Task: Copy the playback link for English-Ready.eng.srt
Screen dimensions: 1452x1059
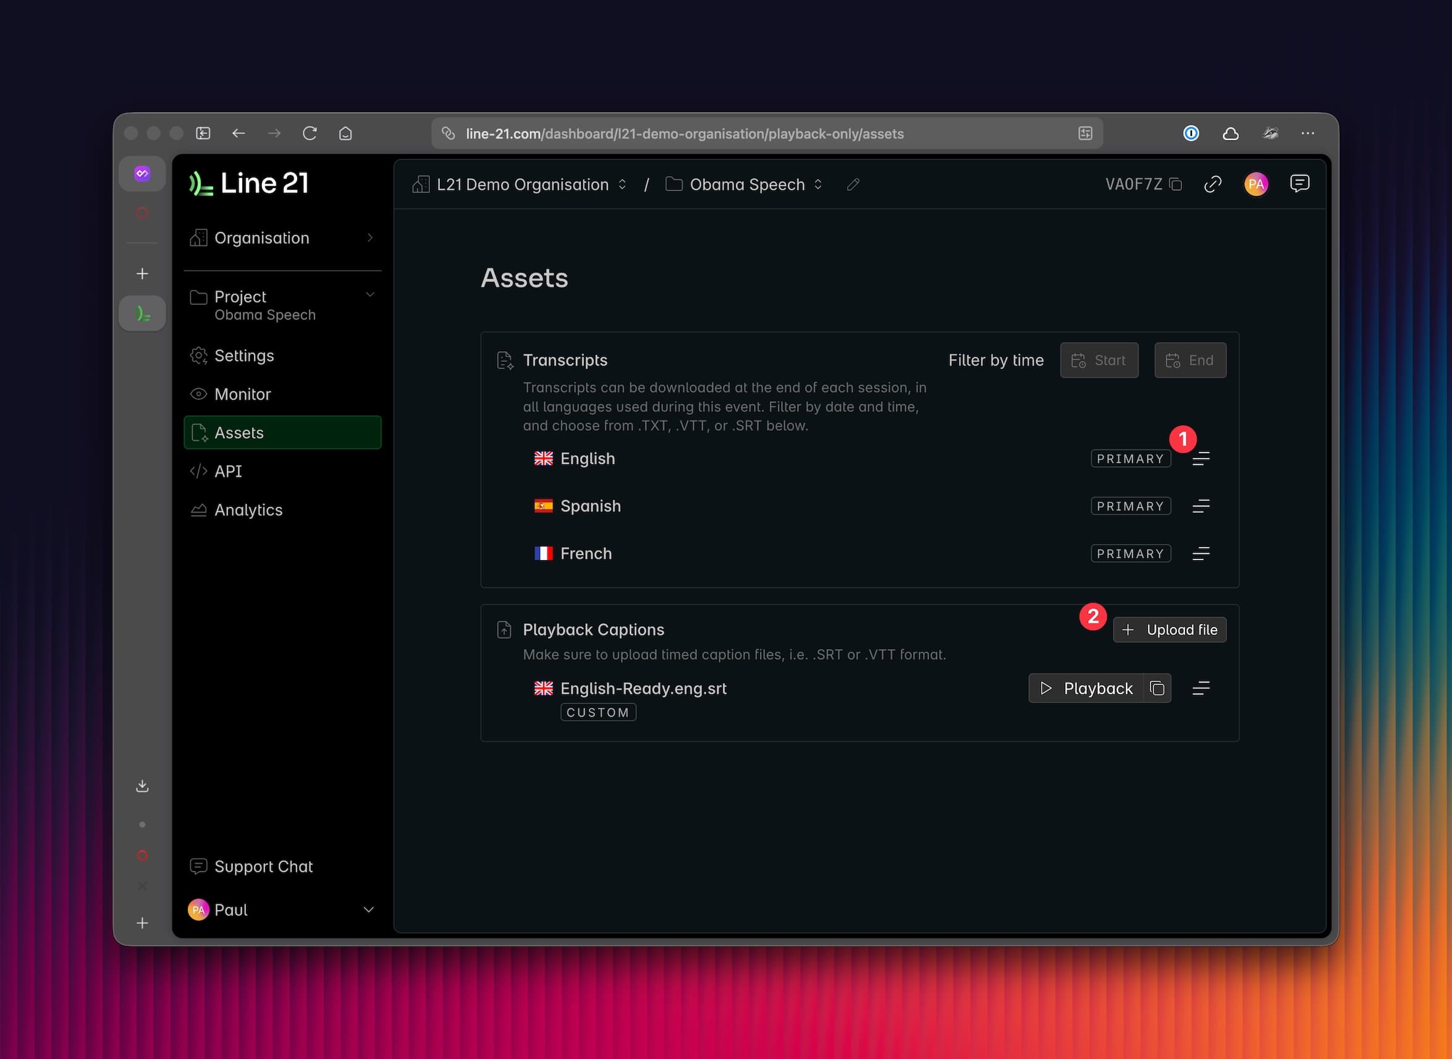Action: point(1157,689)
